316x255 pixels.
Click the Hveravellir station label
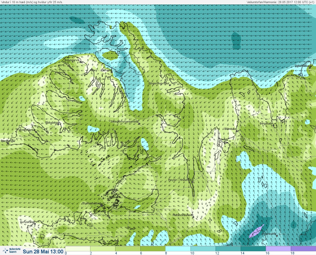(269, 234)
